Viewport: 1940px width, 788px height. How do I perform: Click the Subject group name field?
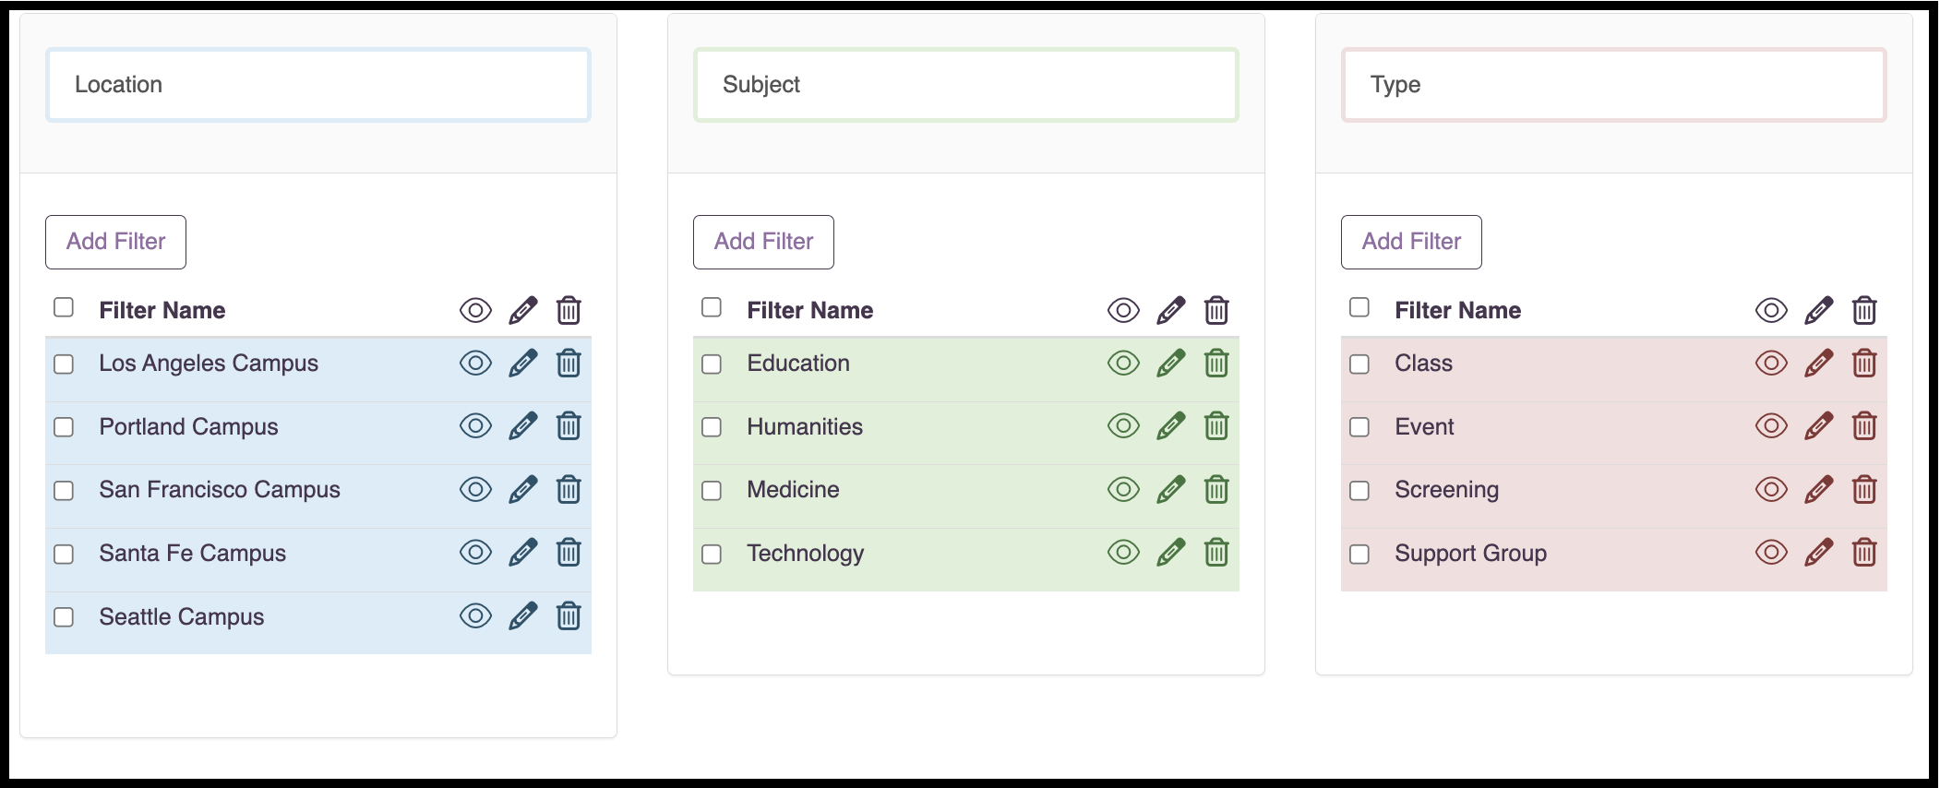coord(966,85)
